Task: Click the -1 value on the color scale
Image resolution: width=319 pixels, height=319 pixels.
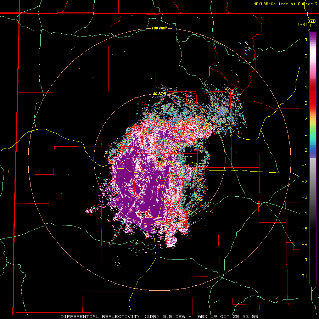Action: 304,166
